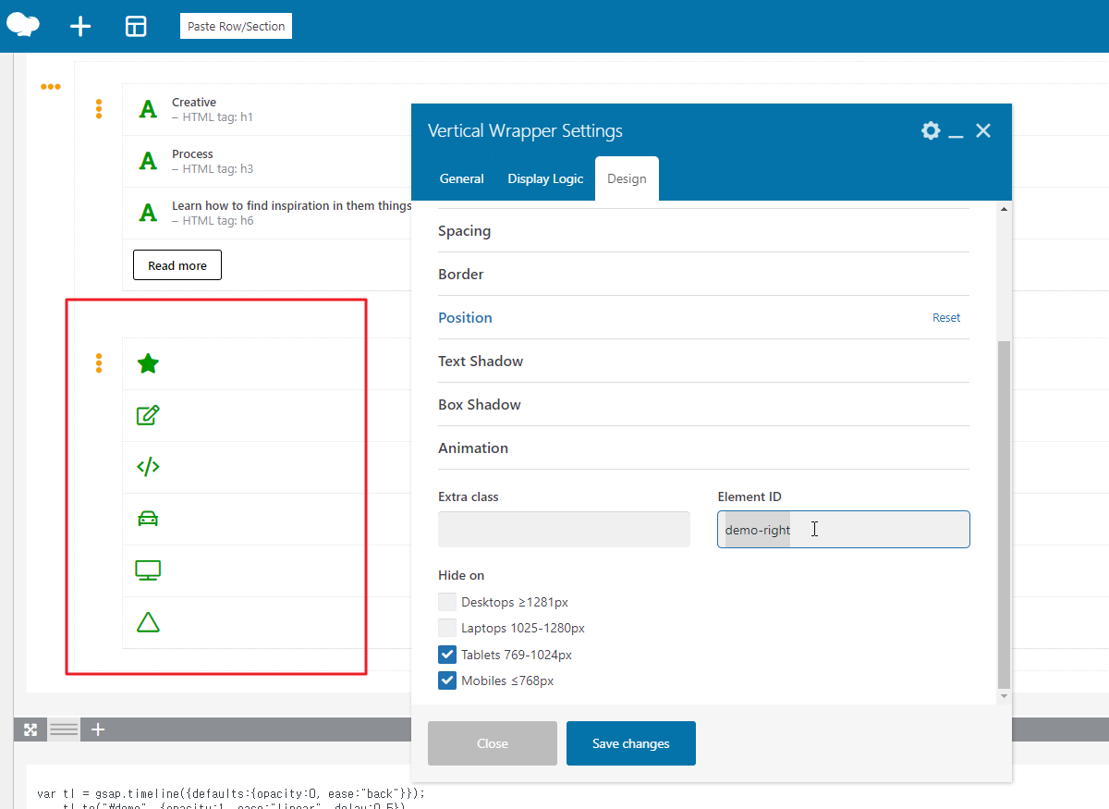Viewport: 1109px width, 809px height.
Task: Click the Close button in dialog footer
Action: tap(493, 743)
